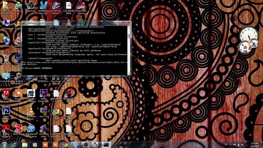
Task: Launch Adobe Application Manager shortcut
Action: pos(6,96)
